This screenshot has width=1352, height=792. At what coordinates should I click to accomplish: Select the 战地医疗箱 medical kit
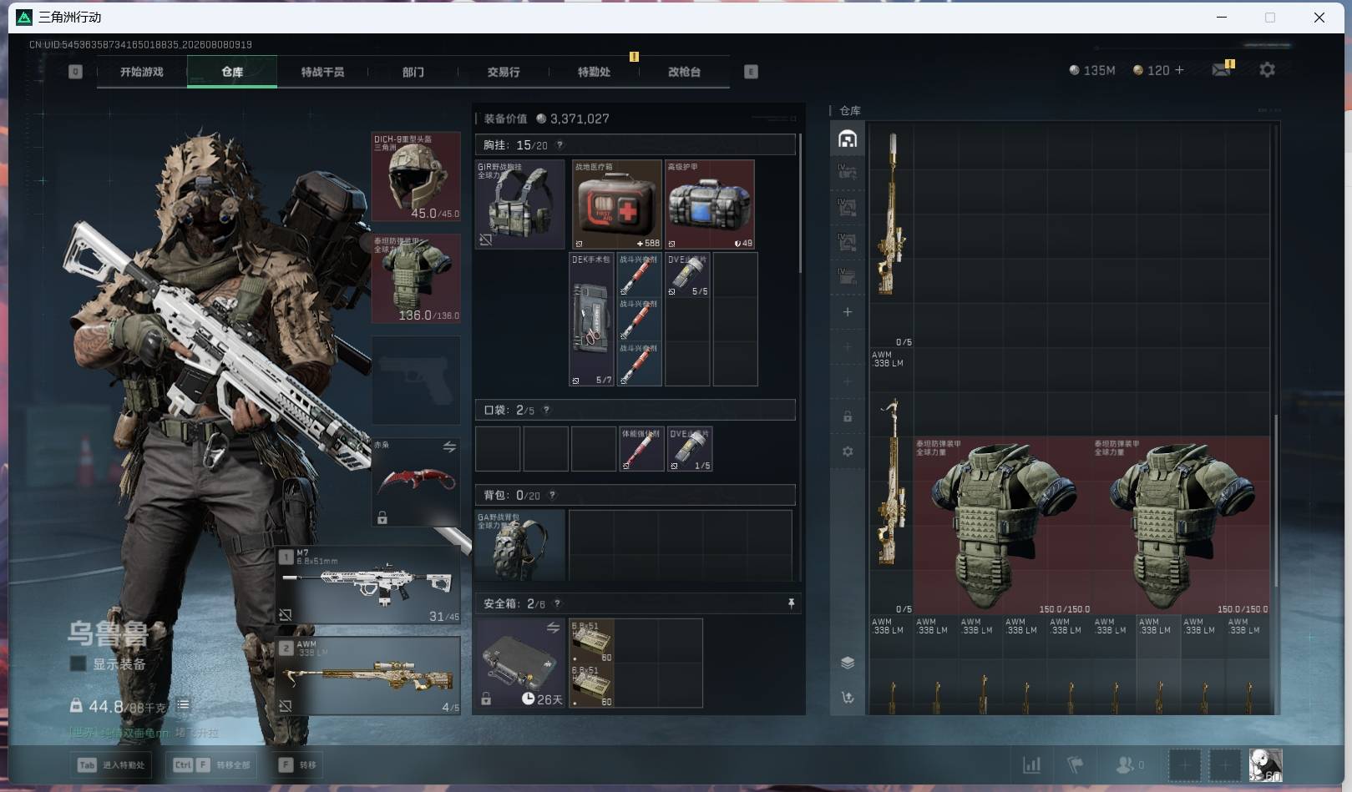[617, 204]
